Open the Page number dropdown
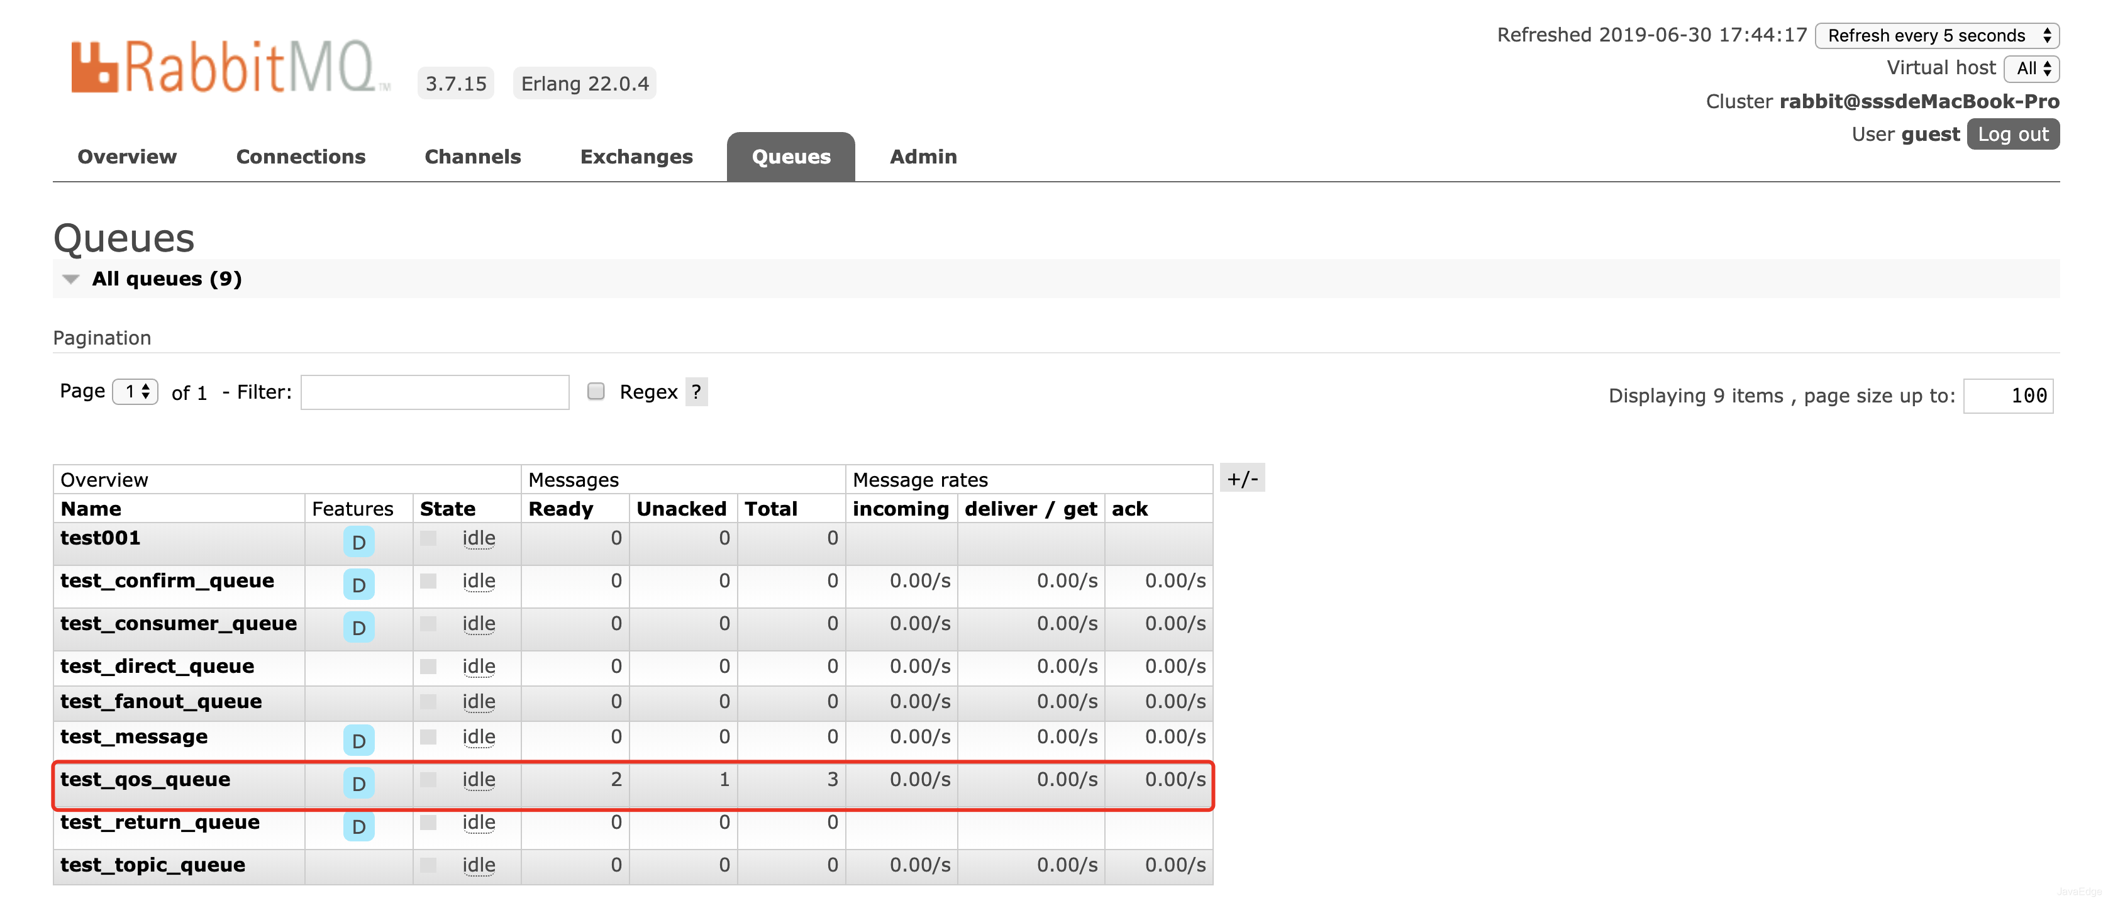This screenshot has height=903, width=2108. point(136,392)
